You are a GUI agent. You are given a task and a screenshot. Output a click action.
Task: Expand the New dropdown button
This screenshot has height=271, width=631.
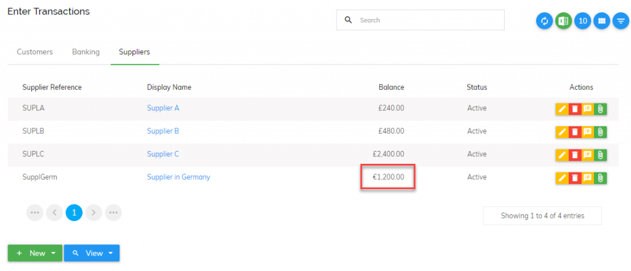click(35, 253)
